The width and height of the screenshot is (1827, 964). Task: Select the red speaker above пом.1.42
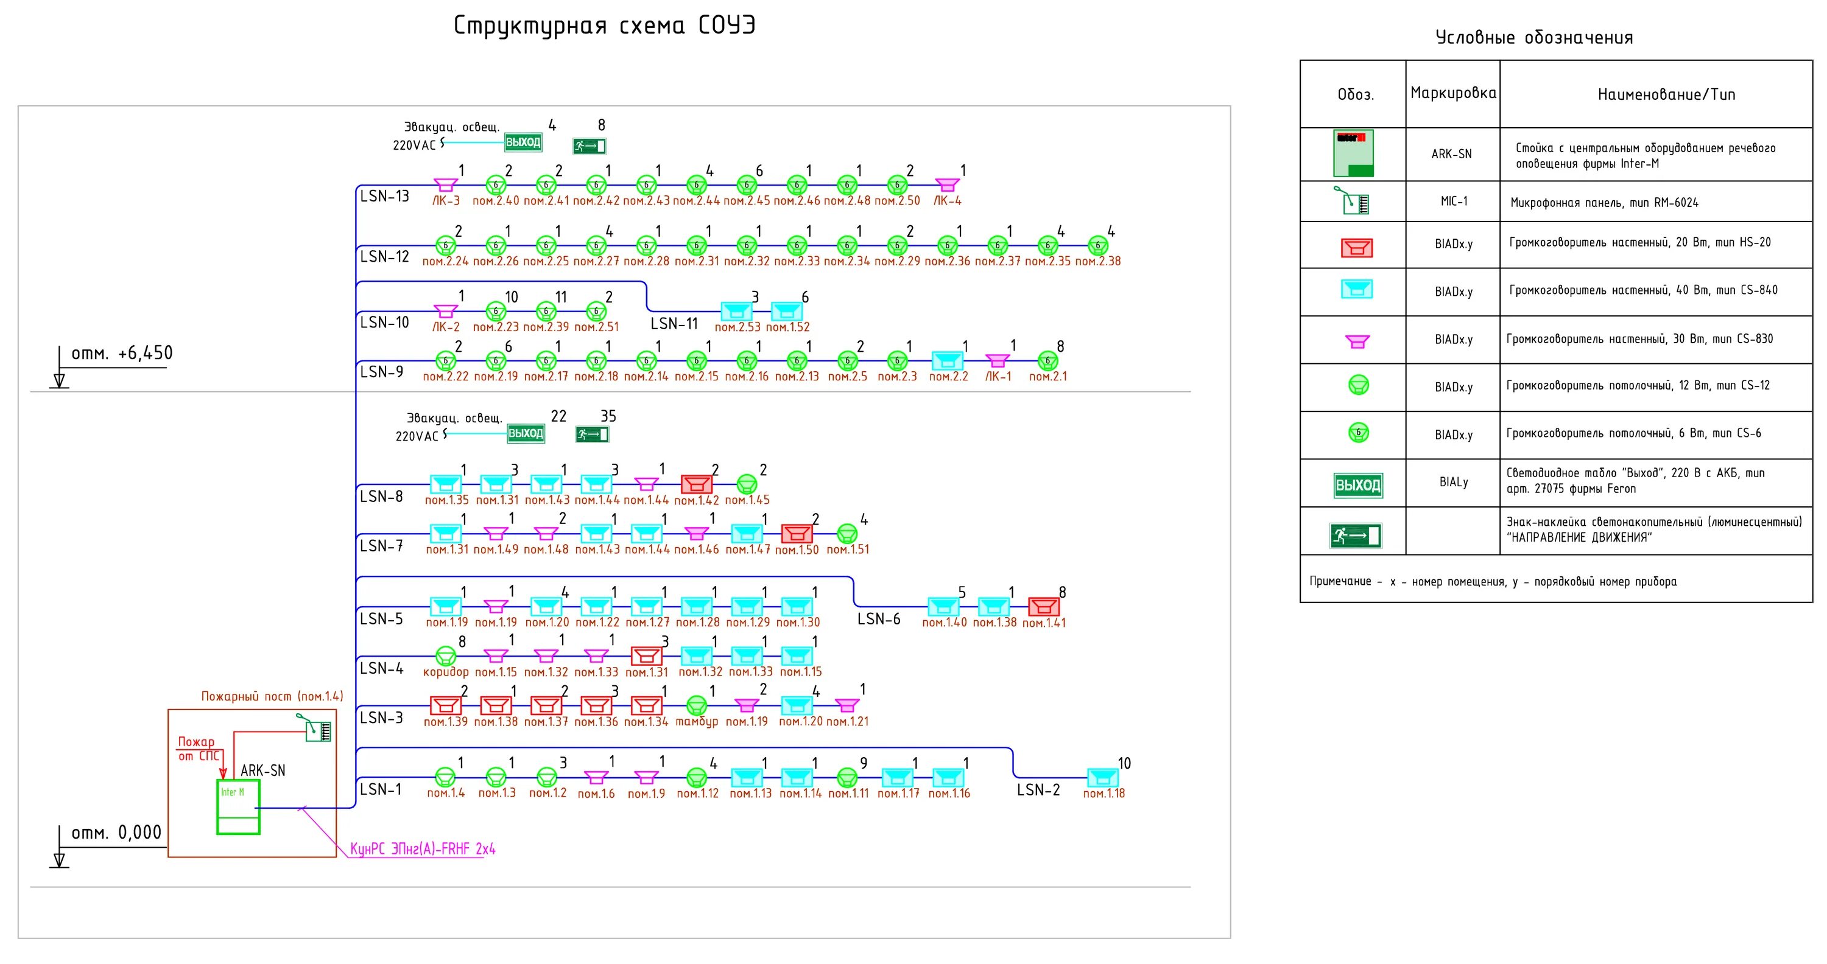697,484
